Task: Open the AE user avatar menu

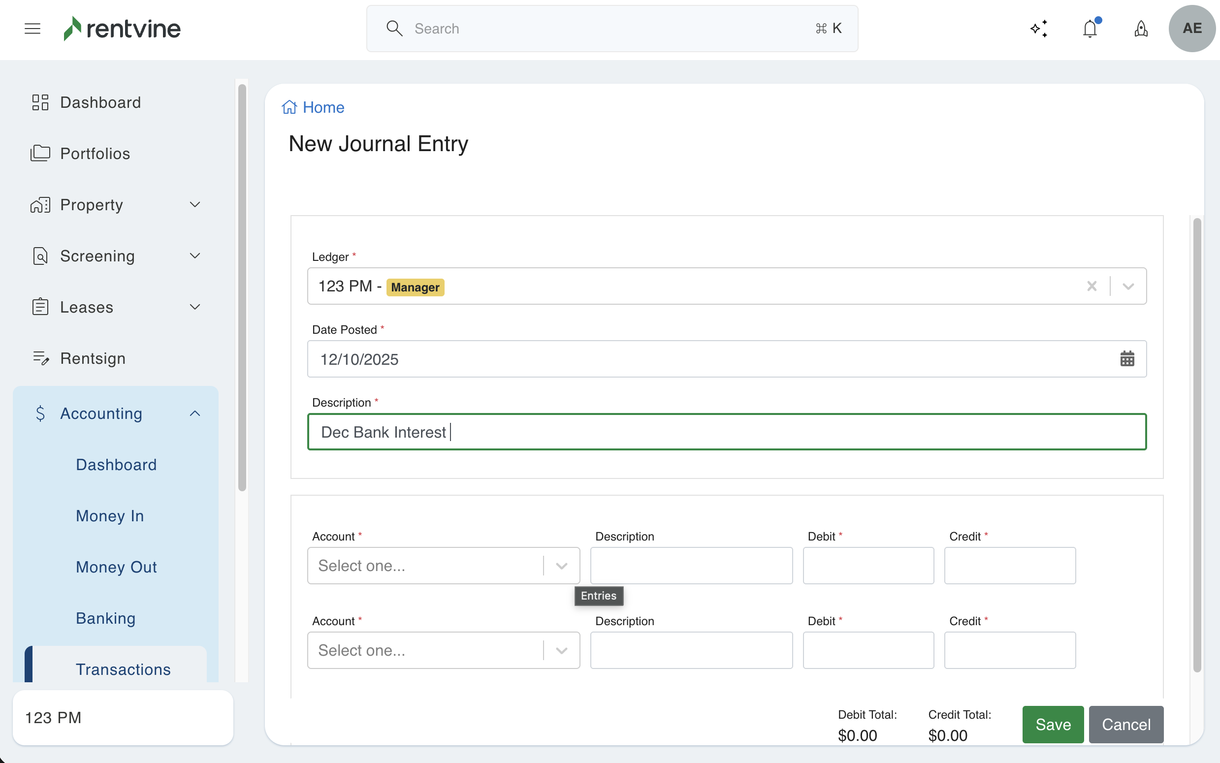Action: (x=1191, y=28)
